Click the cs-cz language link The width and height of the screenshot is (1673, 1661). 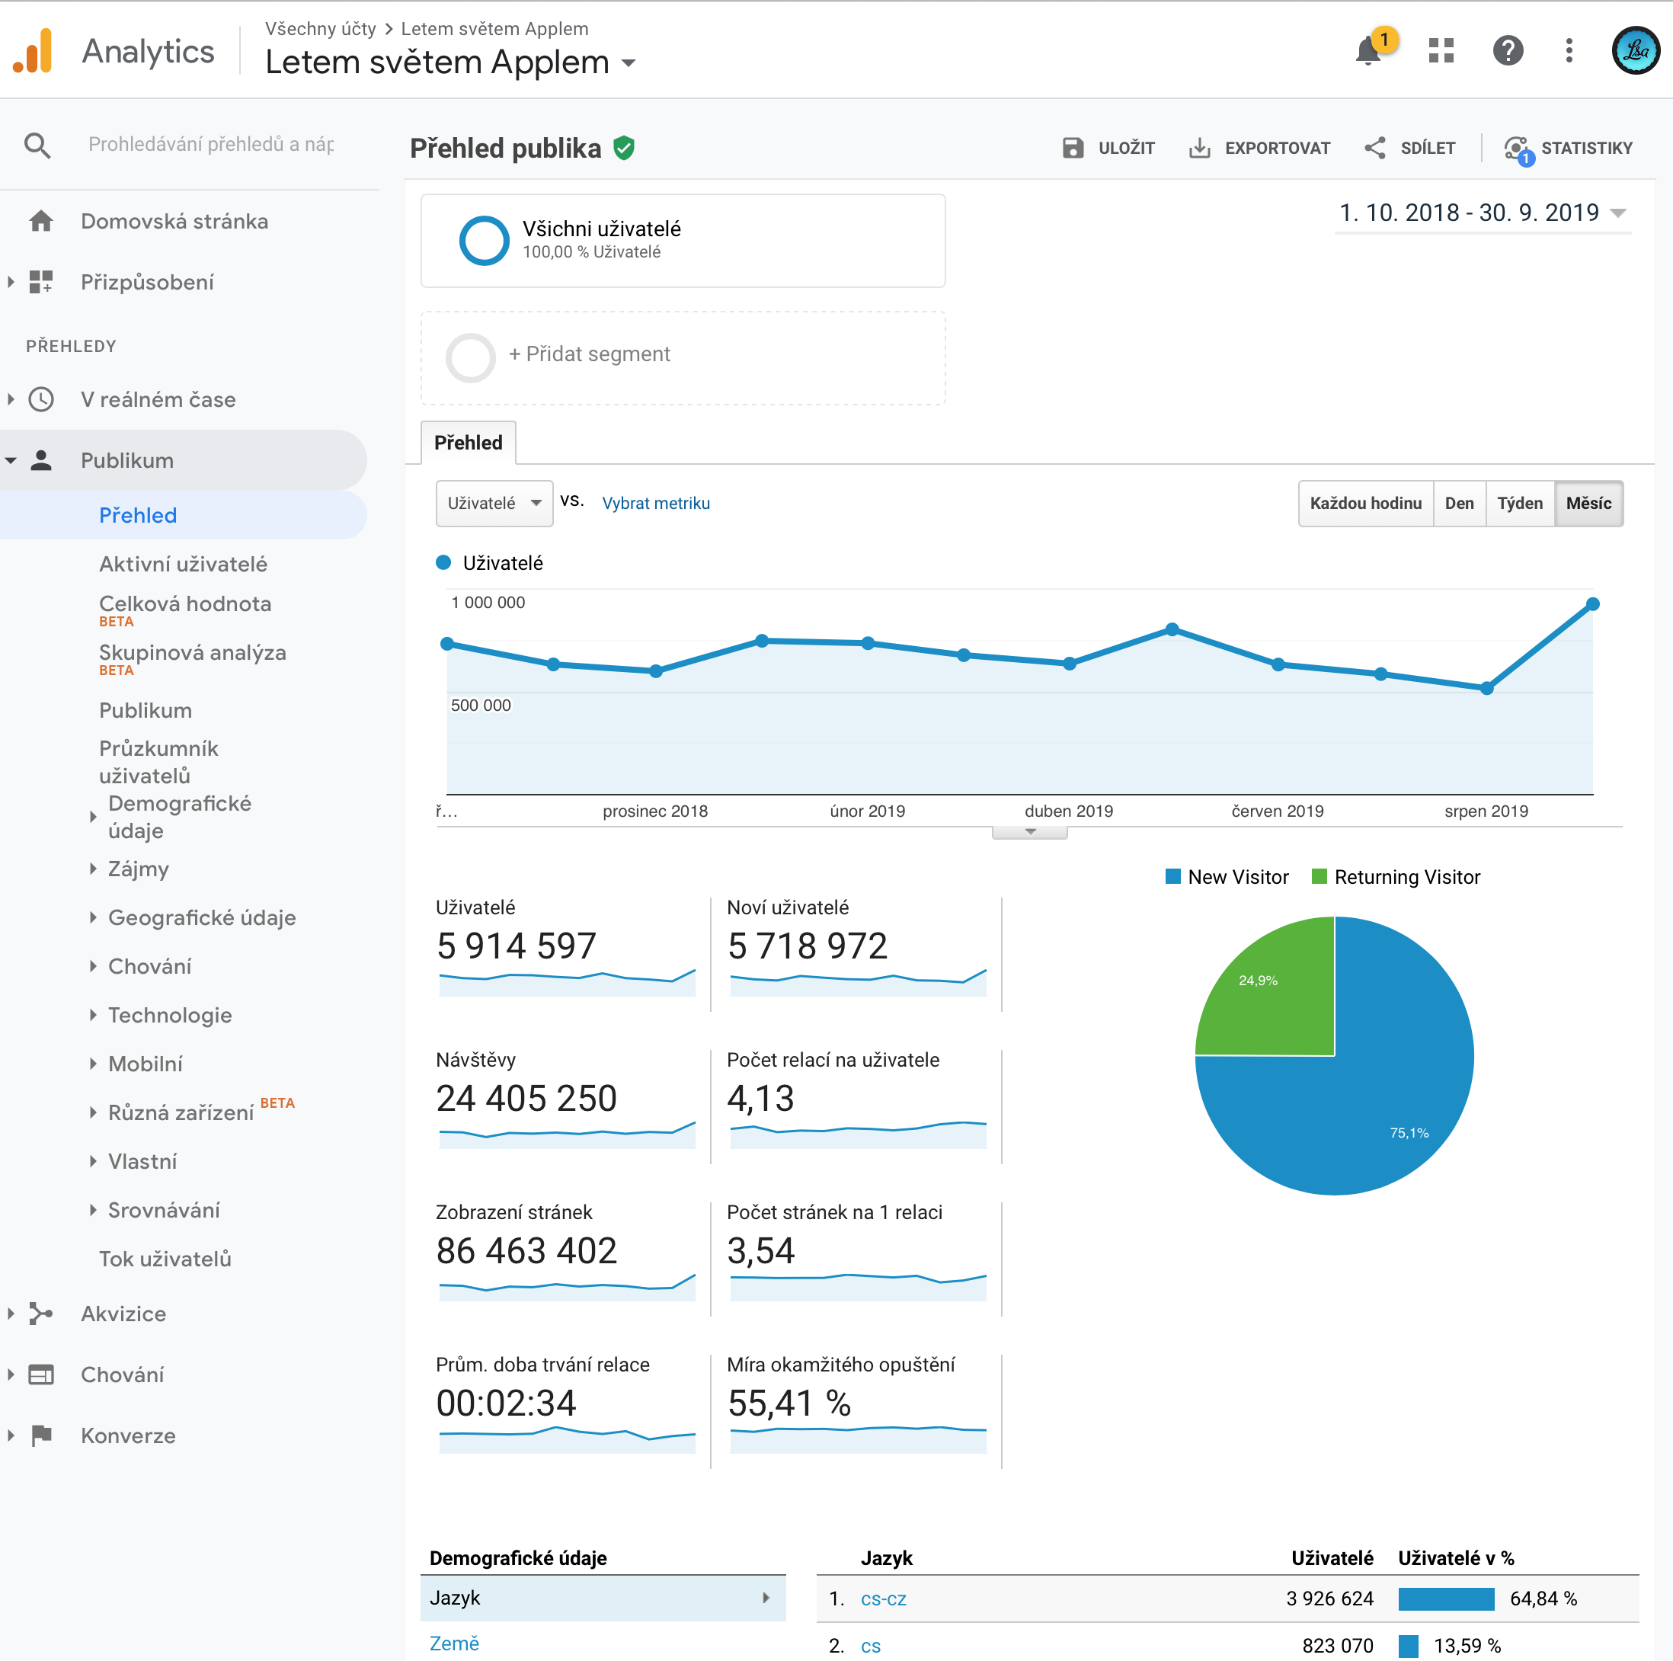883,1599
